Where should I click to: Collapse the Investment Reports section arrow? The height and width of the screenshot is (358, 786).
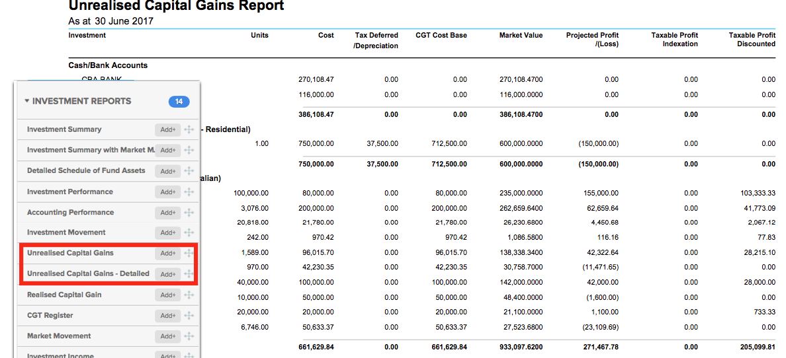(x=26, y=101)
